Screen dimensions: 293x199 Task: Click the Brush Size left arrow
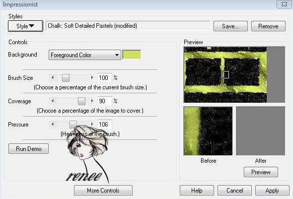(53, 77)
